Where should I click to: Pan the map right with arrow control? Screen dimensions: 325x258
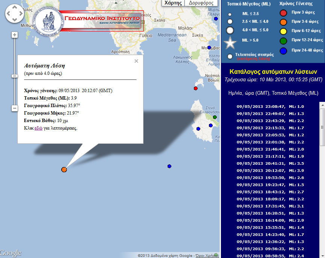tap(21, 14)
